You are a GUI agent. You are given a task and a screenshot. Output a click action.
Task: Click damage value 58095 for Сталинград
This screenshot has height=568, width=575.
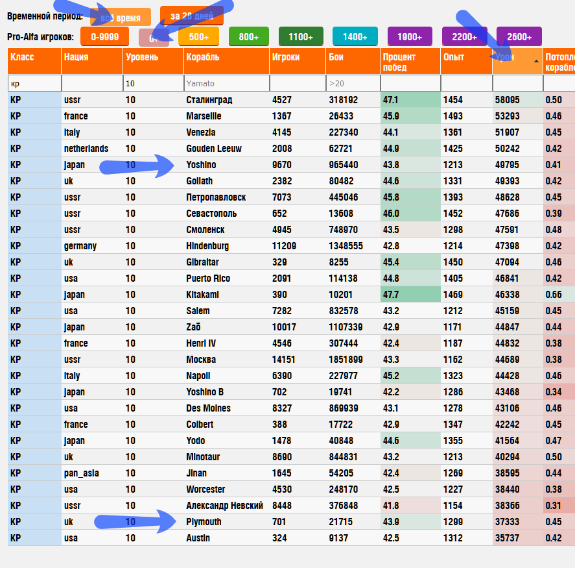pos(507,100)
